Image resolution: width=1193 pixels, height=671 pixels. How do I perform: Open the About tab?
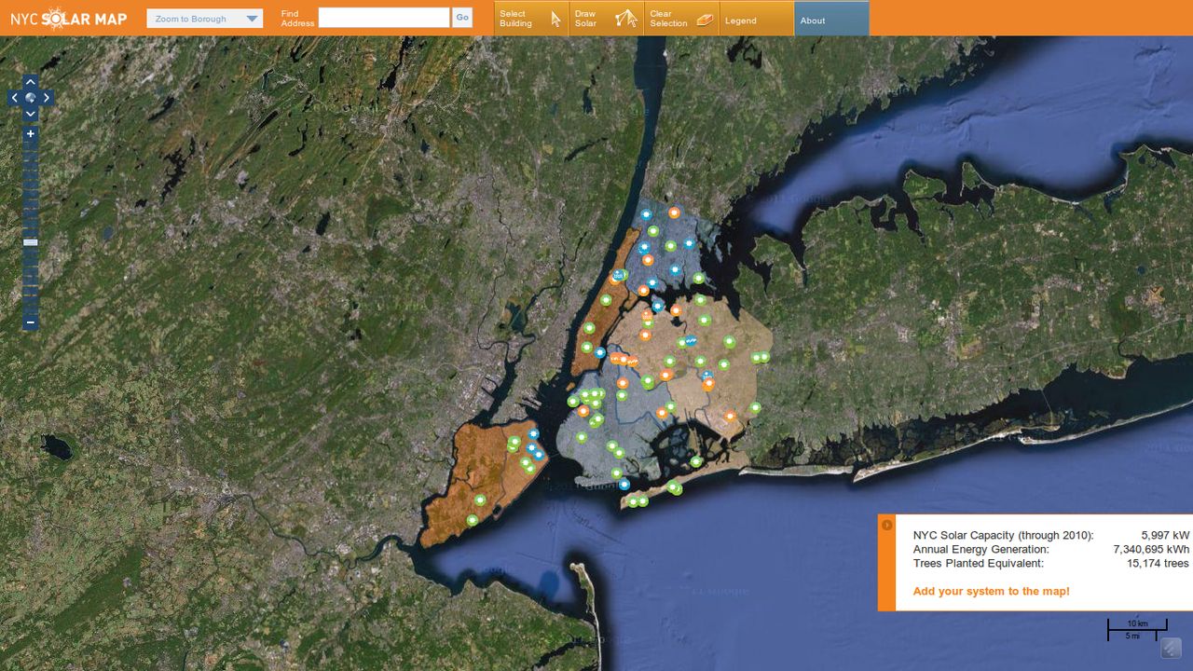[x=831, y=20]
